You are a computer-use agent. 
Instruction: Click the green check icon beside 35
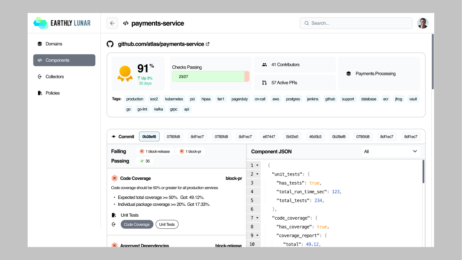(x=142, y=161)
